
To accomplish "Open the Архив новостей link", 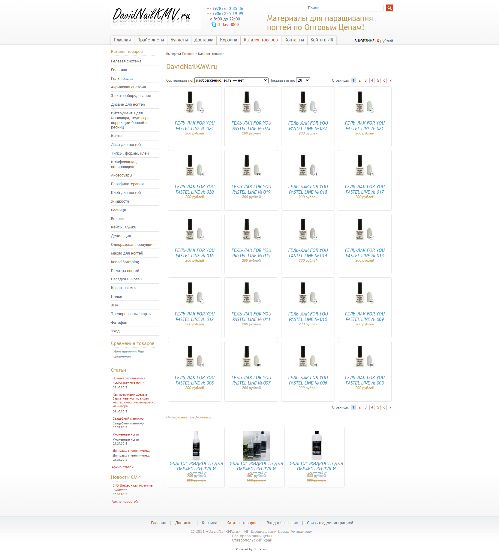I will [125, 502].
